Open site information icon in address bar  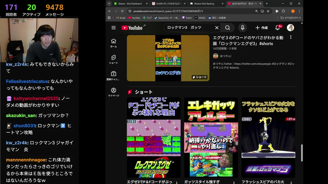(130, 11)
